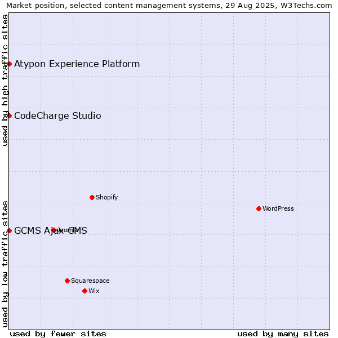Image resolution: width=338 pixels, height=338 pixels.
Task: Click the Wix data point marker
Action: 84,291
